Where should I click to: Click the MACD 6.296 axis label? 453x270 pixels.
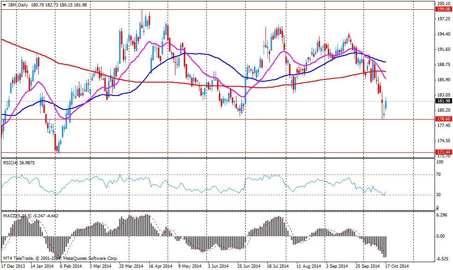(442, 215)
